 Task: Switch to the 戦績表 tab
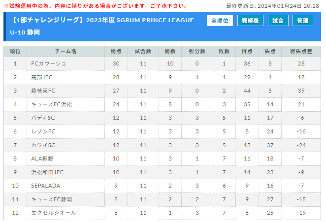[250, 21]
